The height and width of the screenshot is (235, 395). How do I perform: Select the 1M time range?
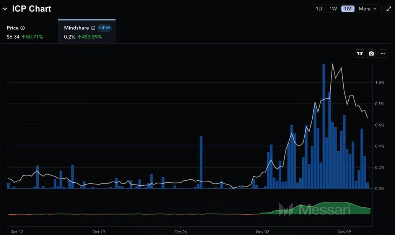[348, 9]
